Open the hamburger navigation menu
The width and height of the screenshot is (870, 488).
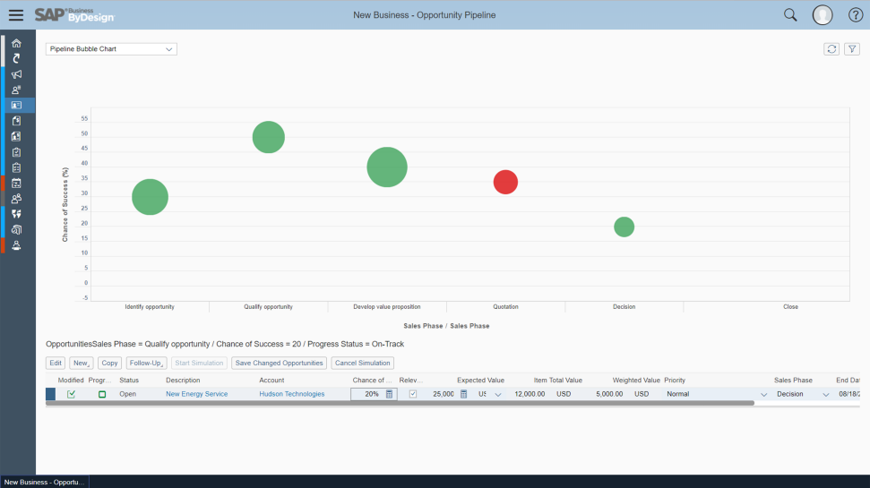[16, 15]
